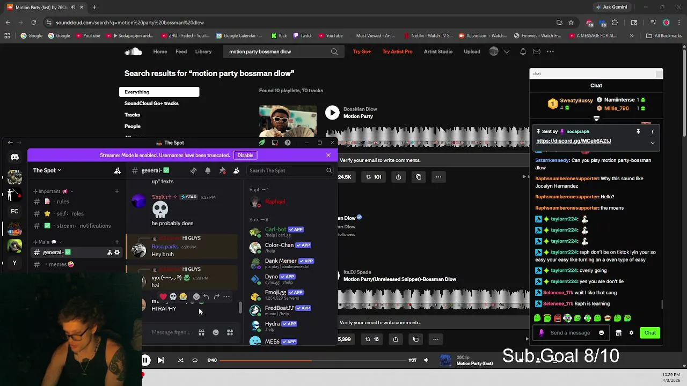
Task: Show pinned messages in Discord channel
Action: 222,170
